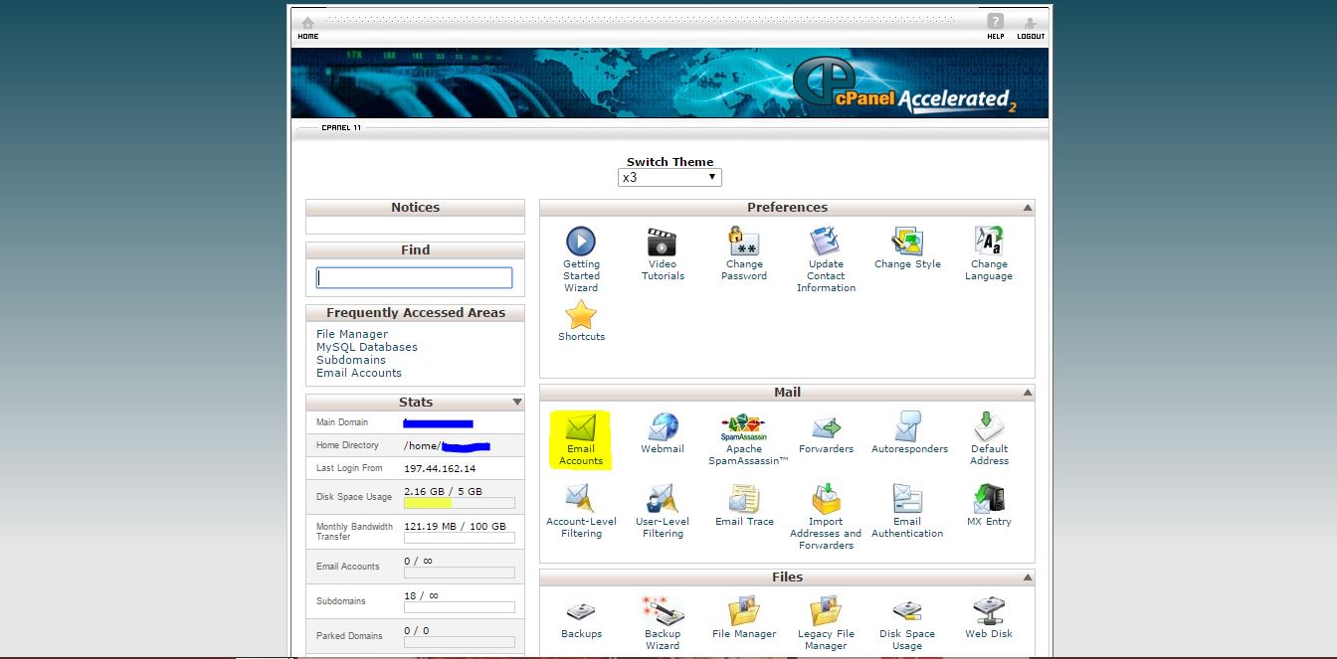Open Account-Level Filtering
The width and height of the screenshot is (1337, 659).
[x=581, y=512]
